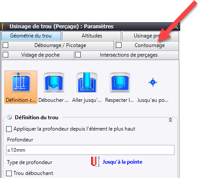
Task: Select the Définition c... hole mode icon
Action: (21, 82)
